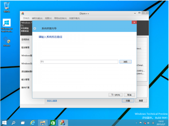Select the 添加删除更新 sidebar item
This screenshot has width=169, height=126.
pyautogui.click(x=26, y=72)
